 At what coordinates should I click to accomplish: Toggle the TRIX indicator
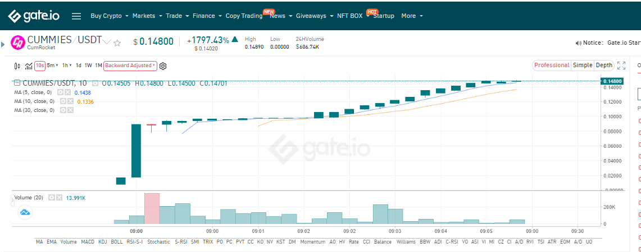(x=208, y=242)
